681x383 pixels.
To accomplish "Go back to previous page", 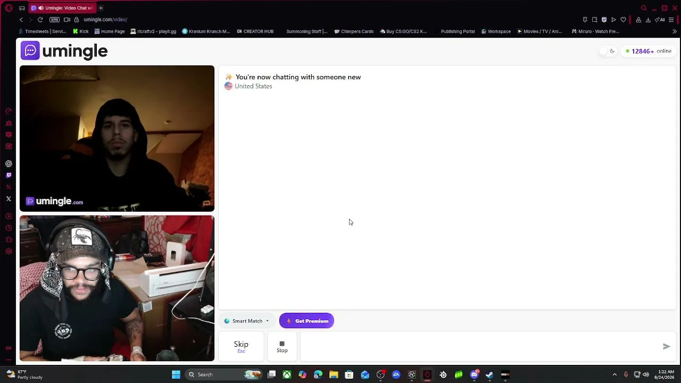I will tap(21, 20).
